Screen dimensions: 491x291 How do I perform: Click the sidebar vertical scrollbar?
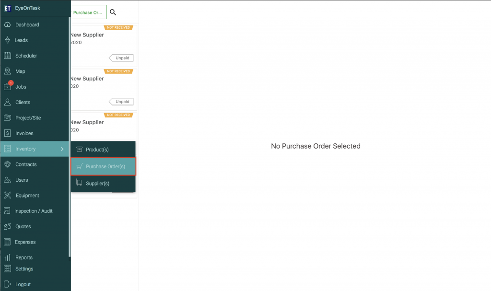[x=70, y=137]
